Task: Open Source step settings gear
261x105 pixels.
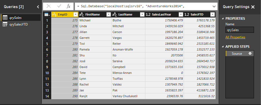Action: 250,53
